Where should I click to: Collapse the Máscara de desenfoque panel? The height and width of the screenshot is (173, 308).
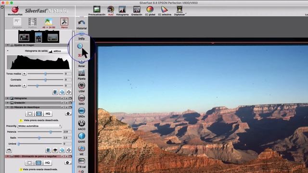coord(8,107)
